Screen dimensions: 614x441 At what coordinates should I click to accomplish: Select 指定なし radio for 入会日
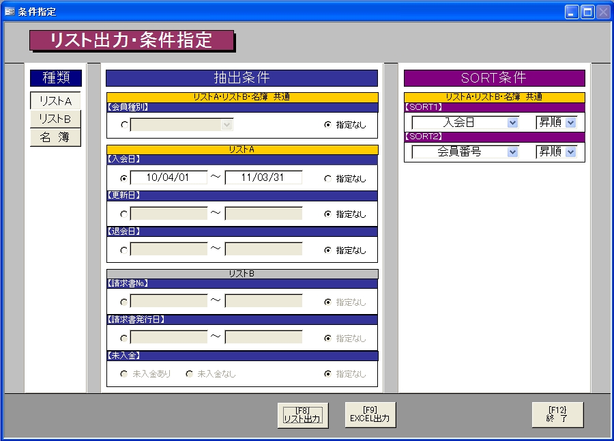pyautogui.click(x=327, y=179)
